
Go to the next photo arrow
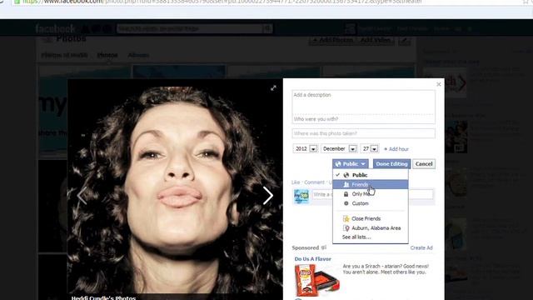point(268,195)
